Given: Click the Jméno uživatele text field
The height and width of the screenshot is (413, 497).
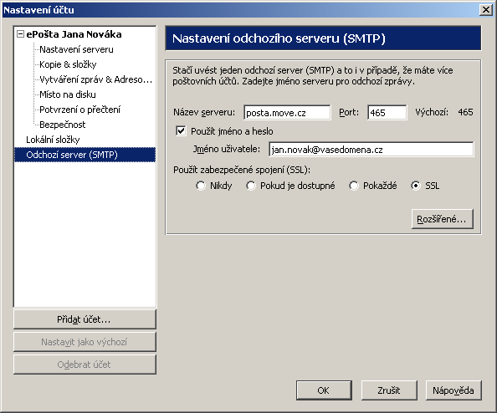Looking at the screenshot, I should pos(371,149).
